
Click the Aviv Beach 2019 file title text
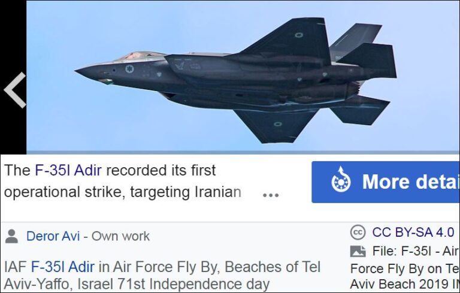coord(405,284)
